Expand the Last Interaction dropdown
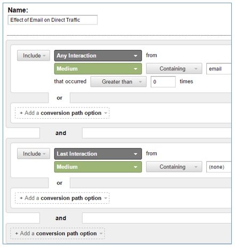Viewport: 235px width, 248px height. click(98, 154)
